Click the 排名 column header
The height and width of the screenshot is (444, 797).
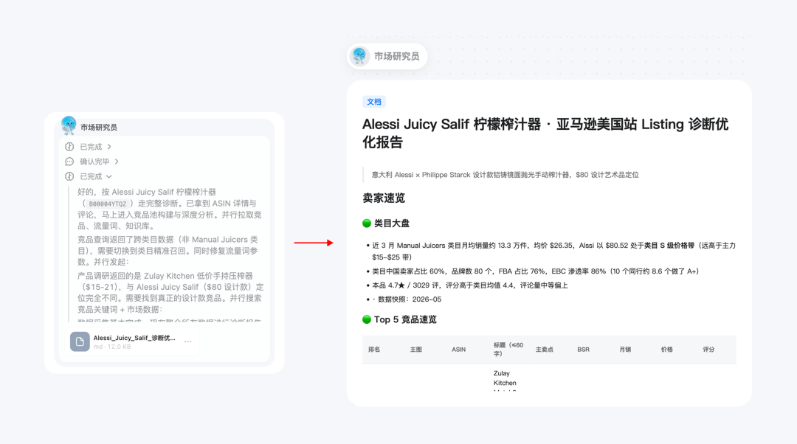(374, 350)
